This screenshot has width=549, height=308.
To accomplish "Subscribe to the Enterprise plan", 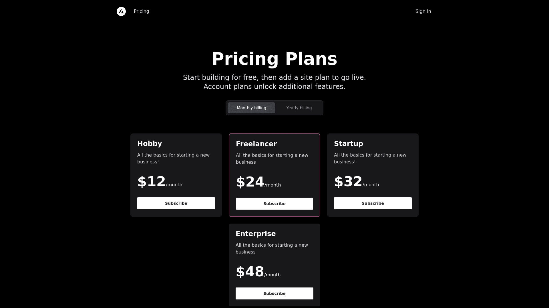I will [x=274, y=293].
